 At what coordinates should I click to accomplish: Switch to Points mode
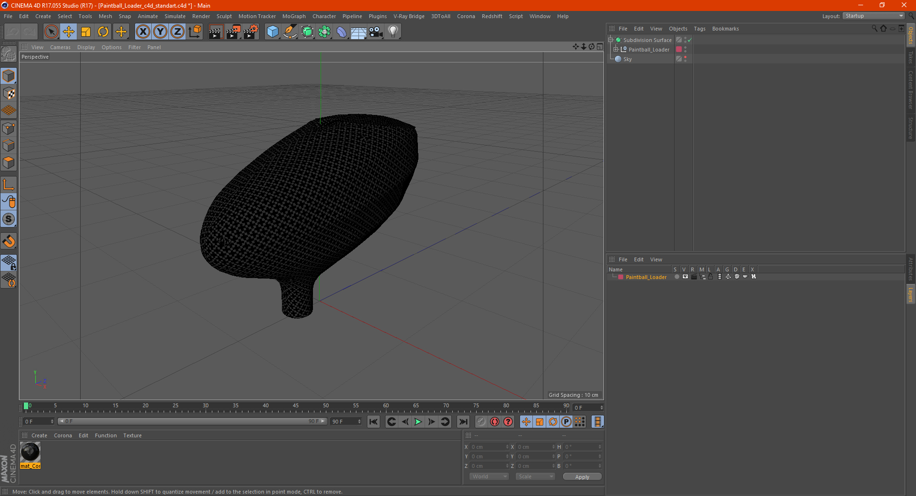pos(9,128)
